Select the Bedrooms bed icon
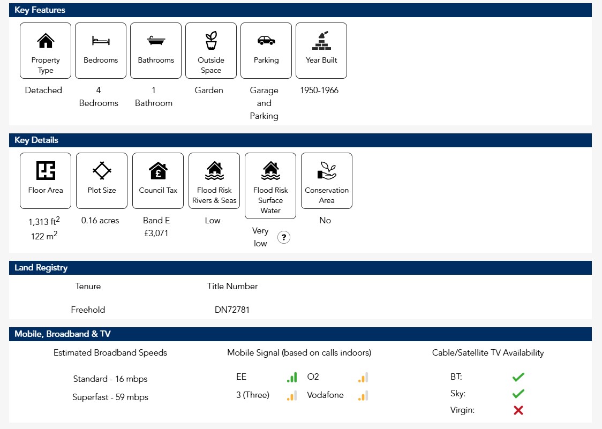This screenshot has height=429, width=602. [101, 41]
